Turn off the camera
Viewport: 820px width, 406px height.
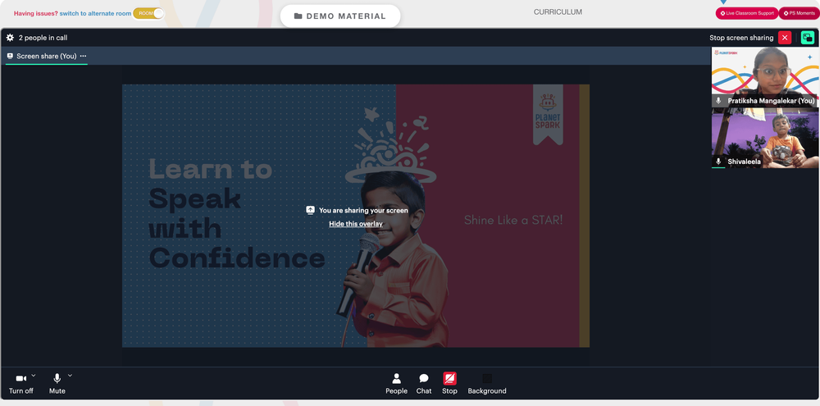(21, 384)
